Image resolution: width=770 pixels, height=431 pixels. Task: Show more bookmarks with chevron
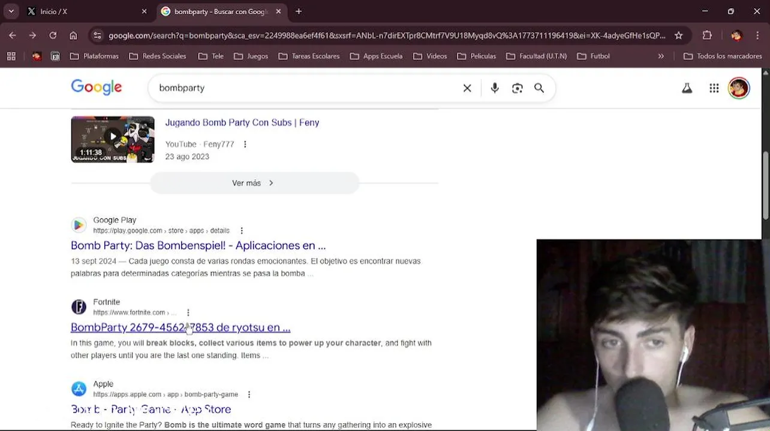coord(661,56)
